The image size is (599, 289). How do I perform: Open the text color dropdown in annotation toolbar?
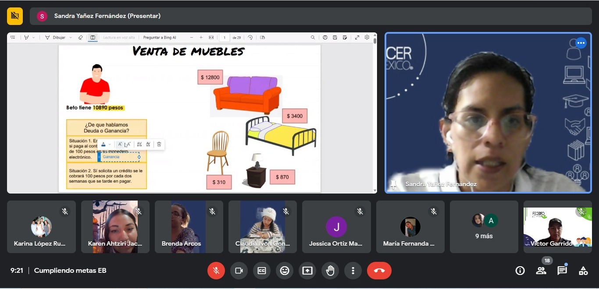[110, 144]
